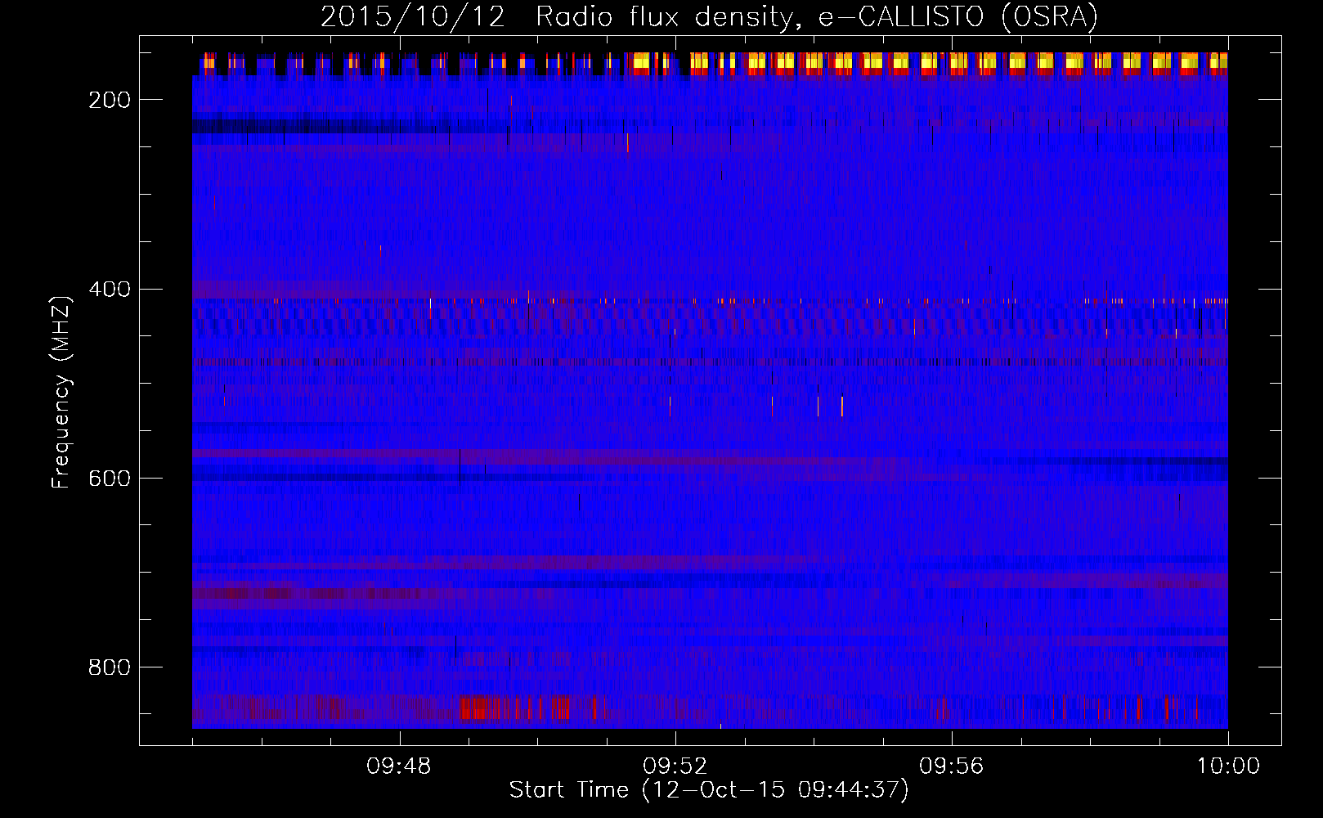1323x818 pixels.
Task: Click the 09:48 time tick label
Action: coord(399,766)
